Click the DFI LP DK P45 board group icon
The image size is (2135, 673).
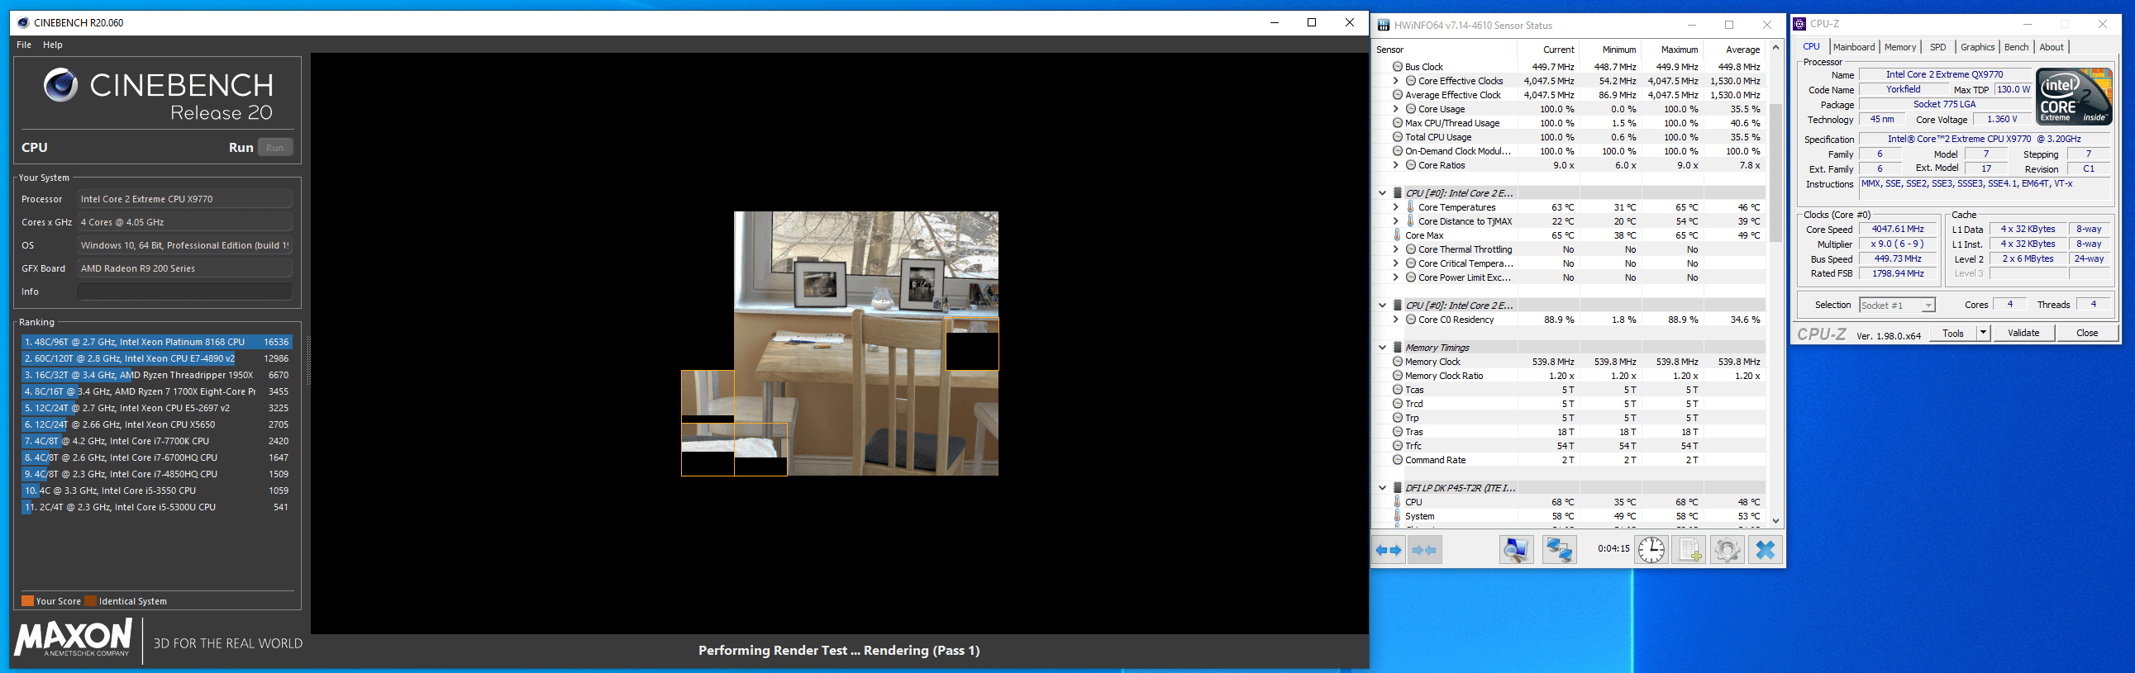coord(1398,487)
